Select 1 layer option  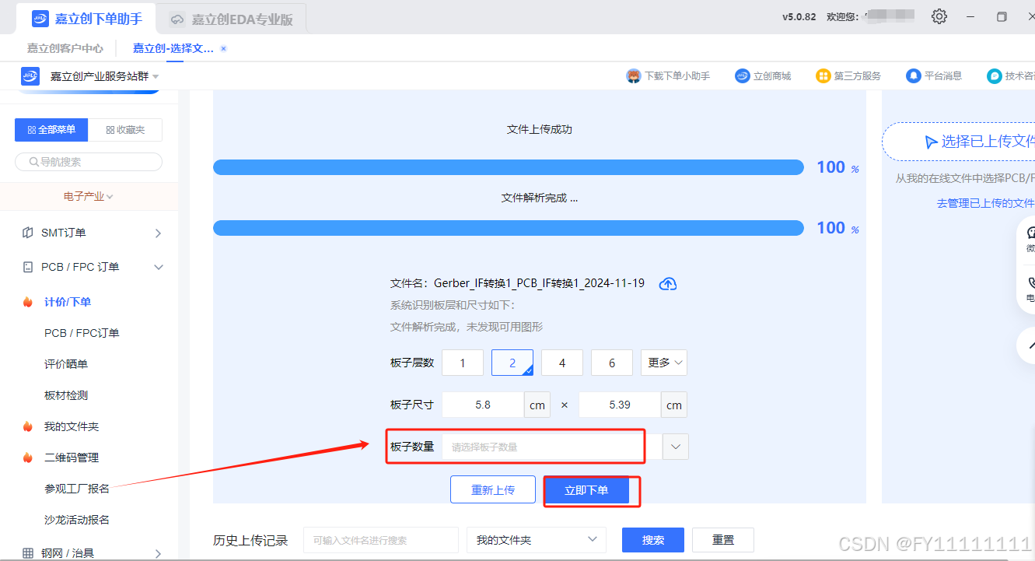click(x=463, y=363)
